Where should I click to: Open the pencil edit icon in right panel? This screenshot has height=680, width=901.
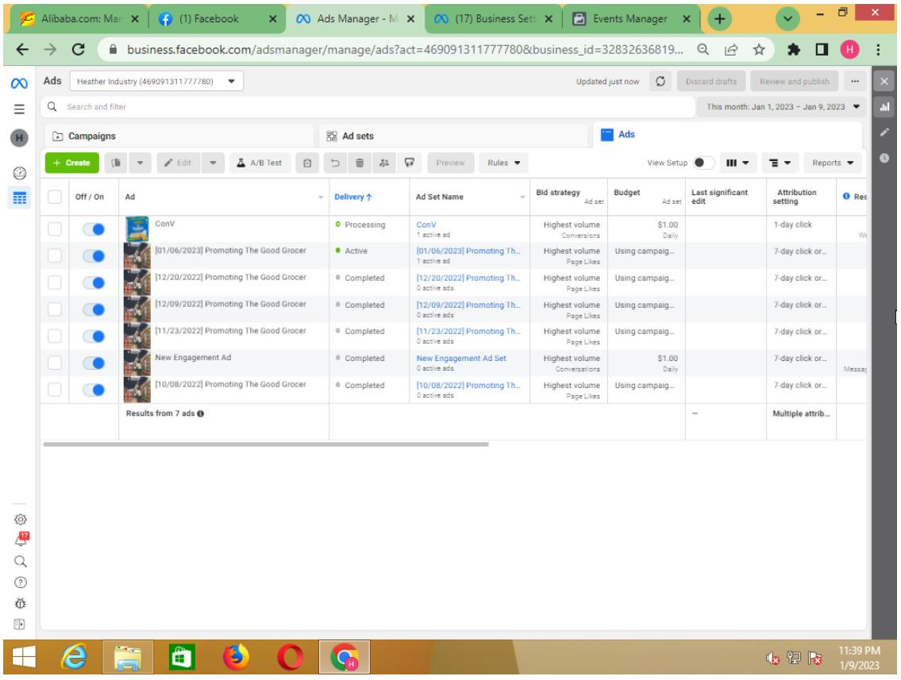click(x=884, y=133)
